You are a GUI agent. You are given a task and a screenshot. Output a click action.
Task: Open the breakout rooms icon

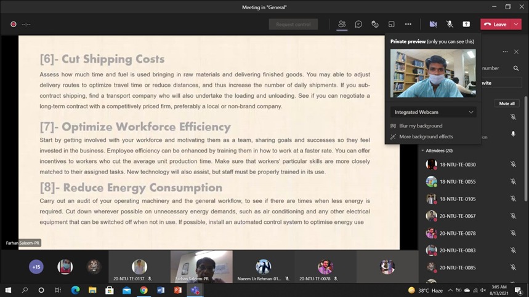391,24
